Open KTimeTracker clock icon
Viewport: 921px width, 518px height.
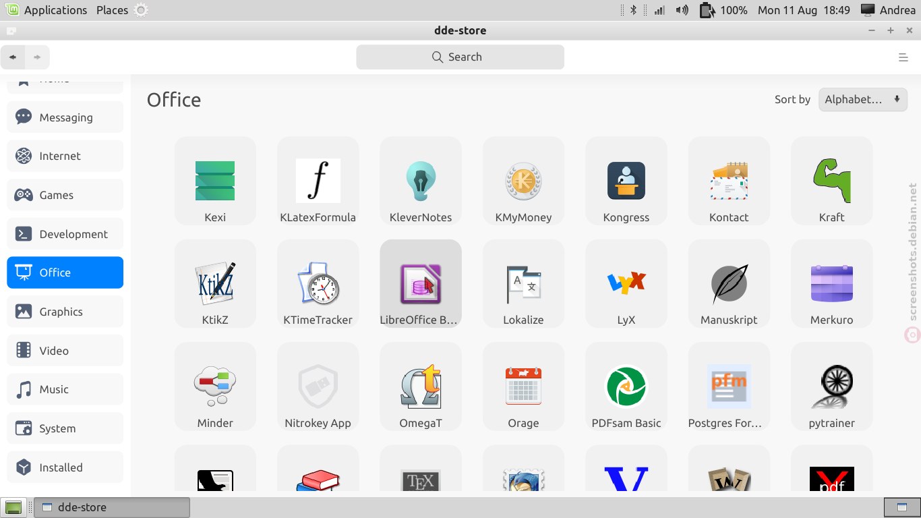coord(318,283)
